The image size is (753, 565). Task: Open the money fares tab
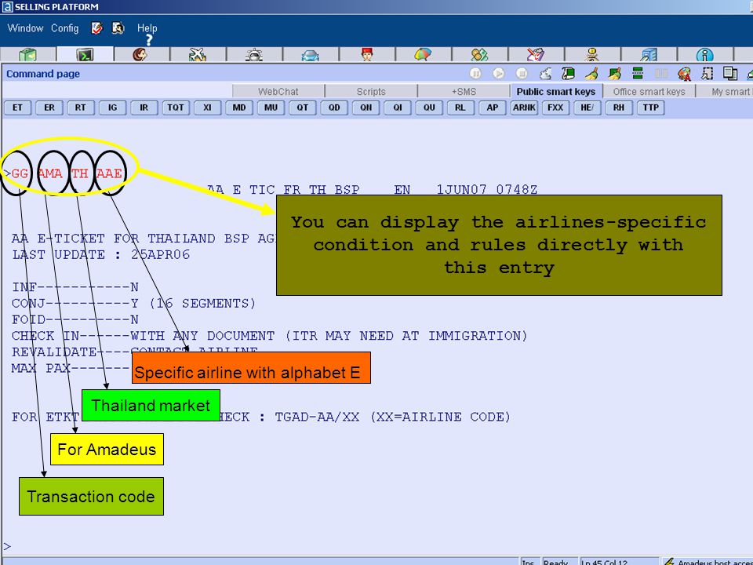tap(479, 54)
